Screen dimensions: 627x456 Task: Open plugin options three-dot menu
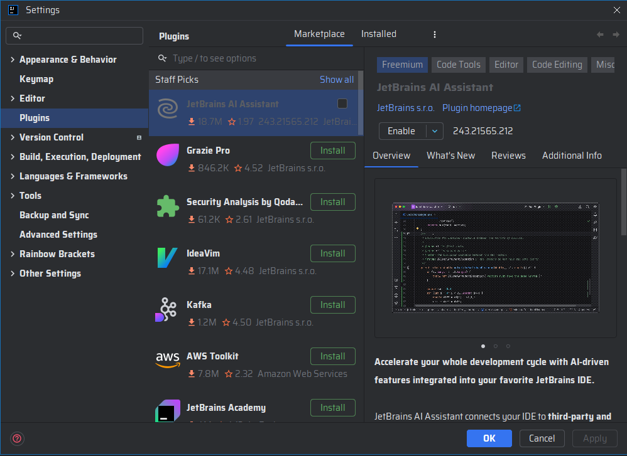(x=435, y=34)
